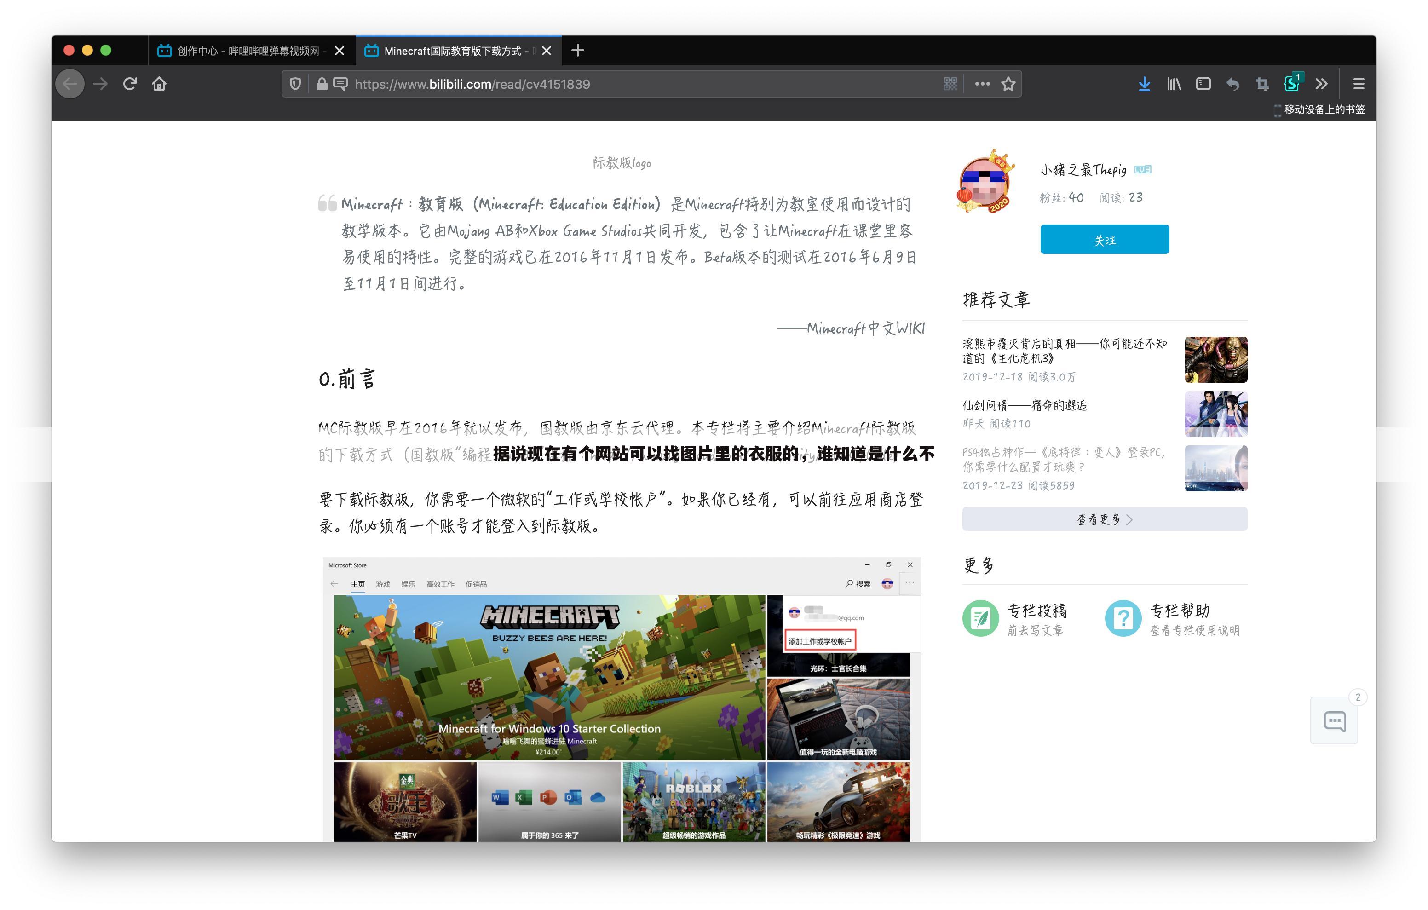Show site security lock info
Image resolution: width=1428 pixels, height=910 pixels.
point(322,84)
